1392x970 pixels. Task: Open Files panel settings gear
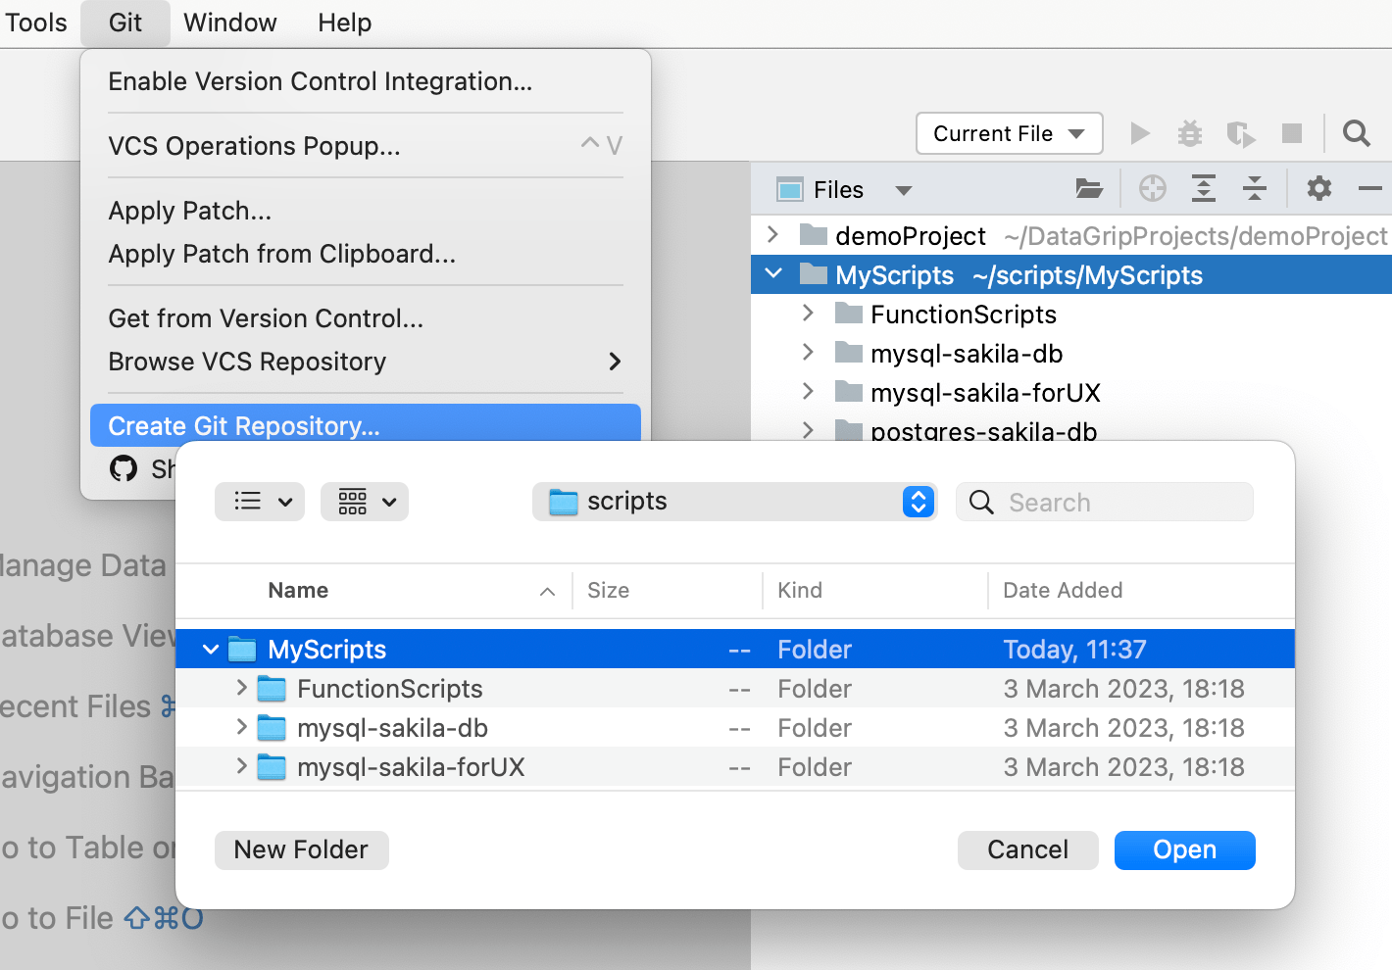click(x=1319, y=188)
